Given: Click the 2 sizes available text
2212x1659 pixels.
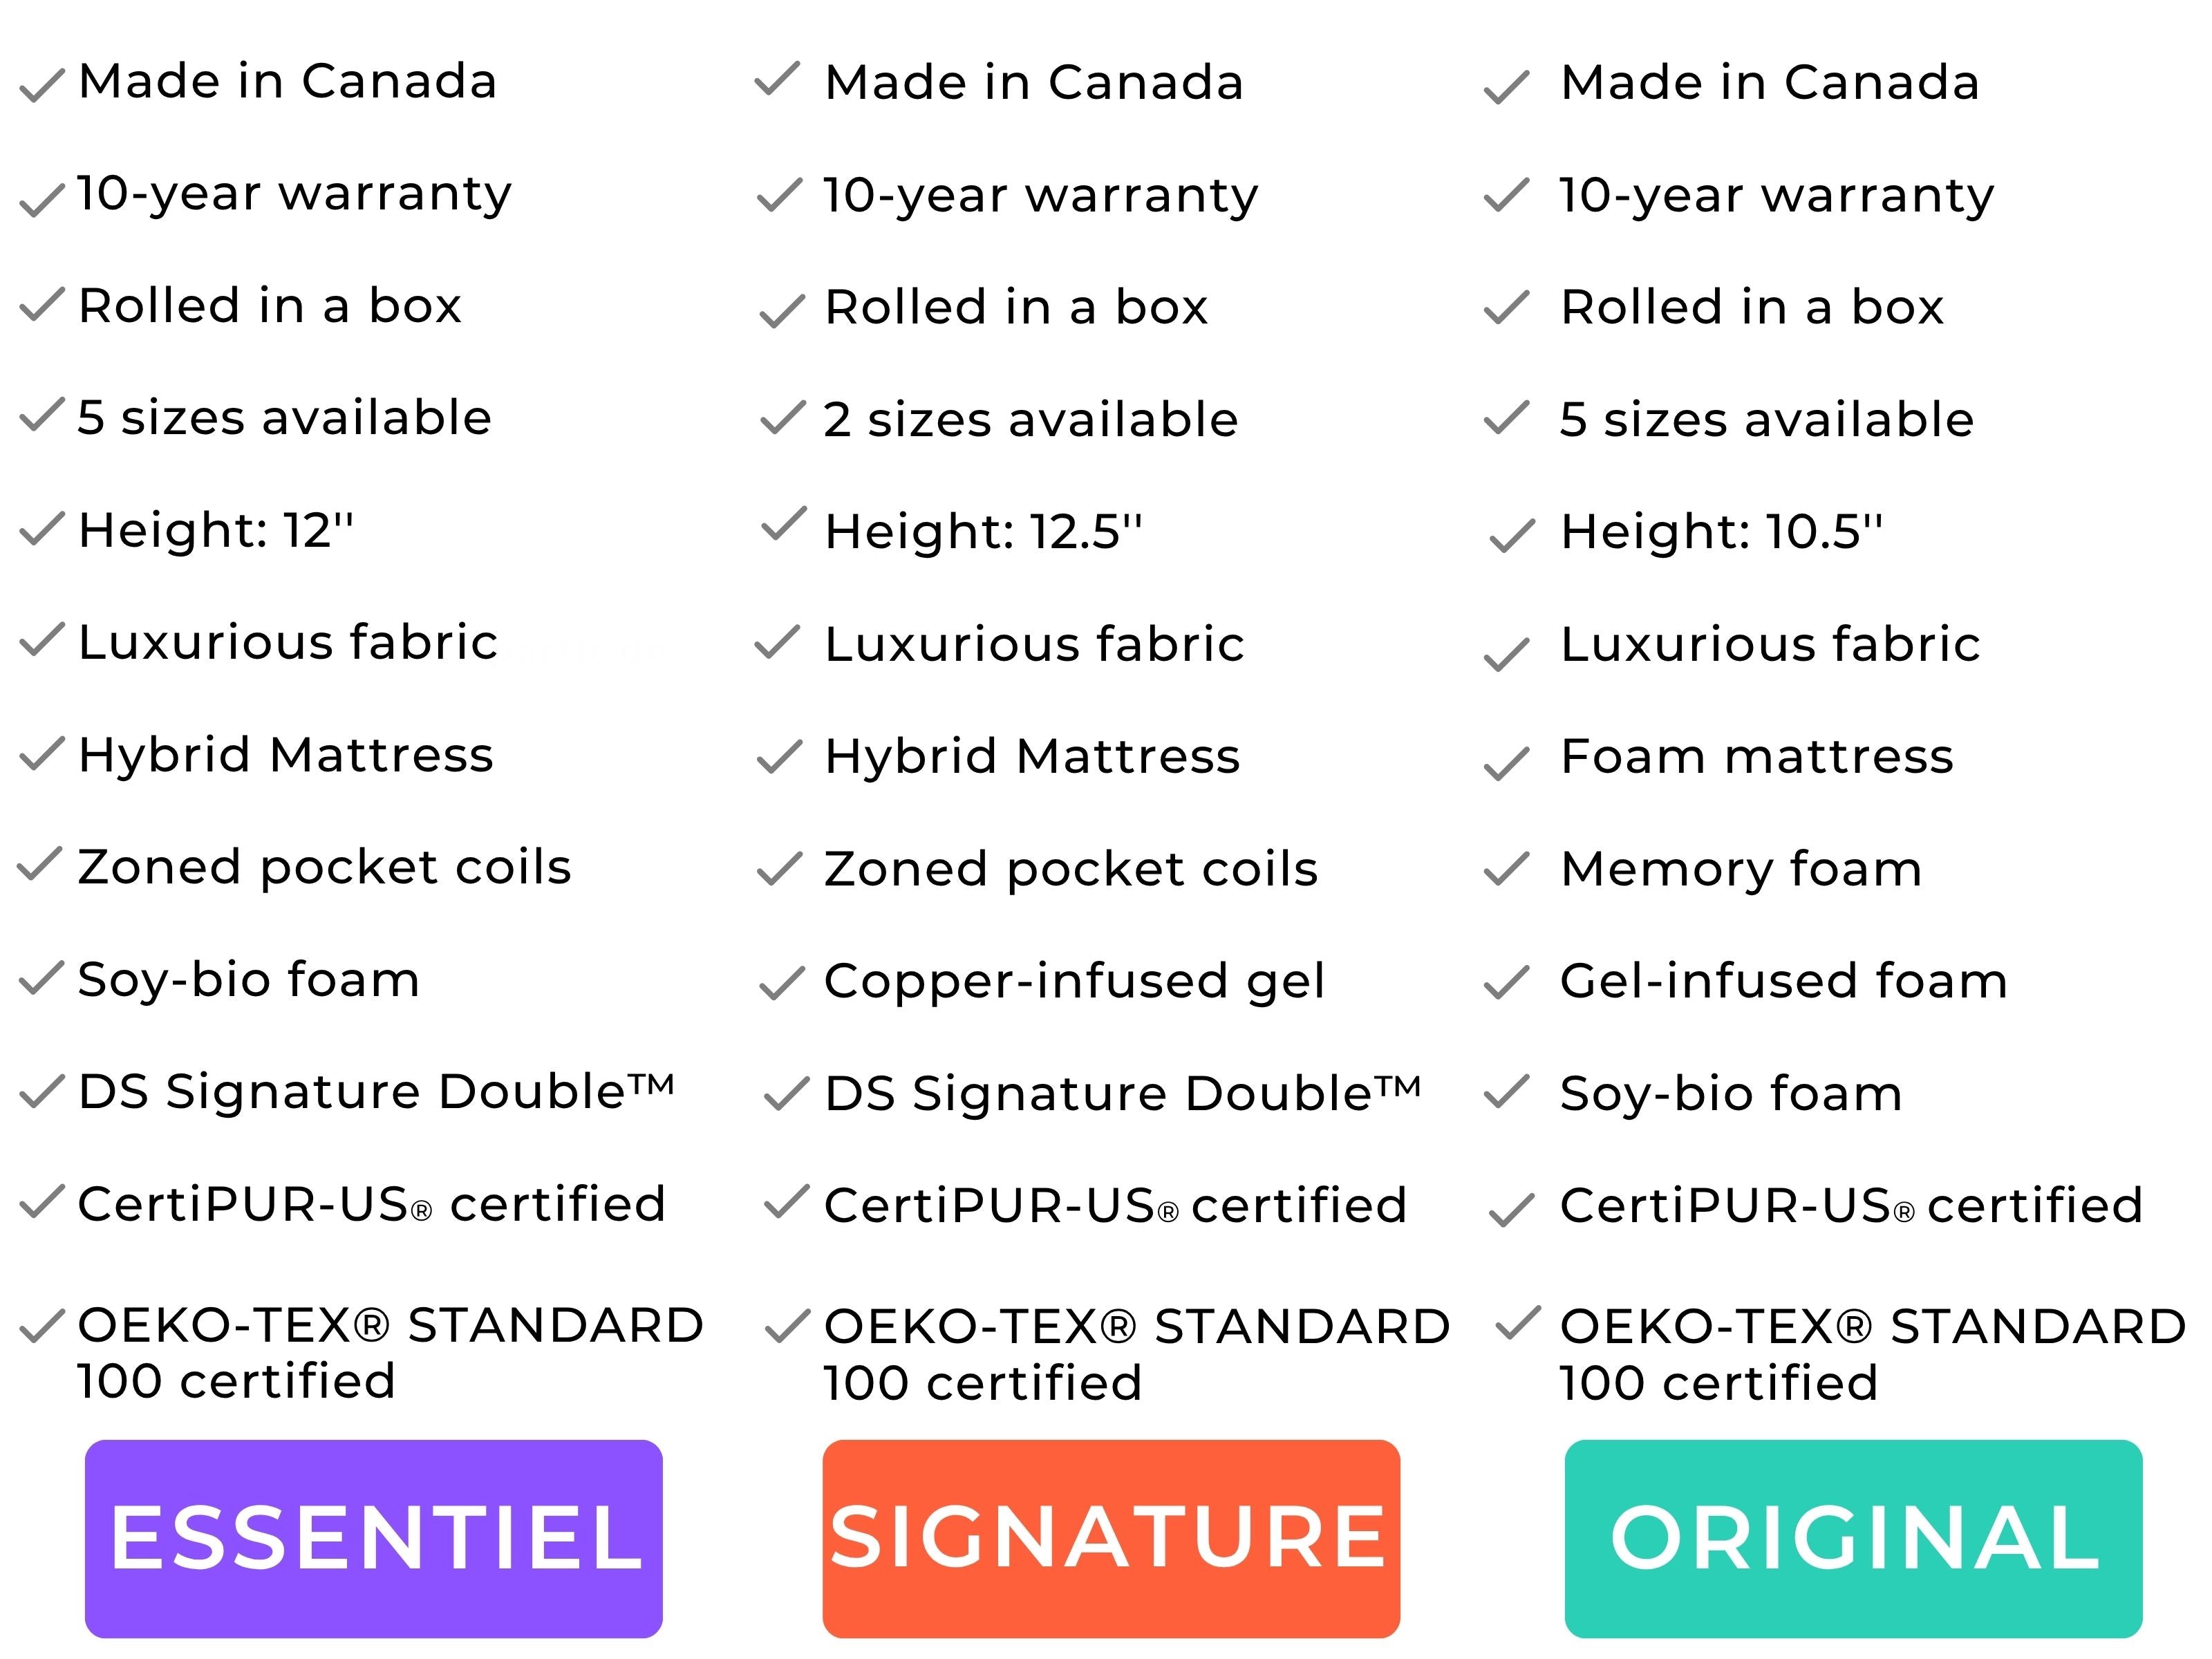Looking at the screenshot, I should coord(1031,419).
